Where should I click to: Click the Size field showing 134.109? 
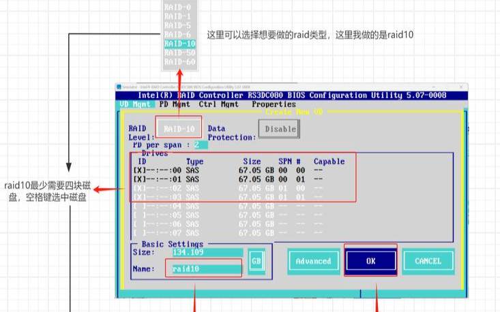coord(207,253)
